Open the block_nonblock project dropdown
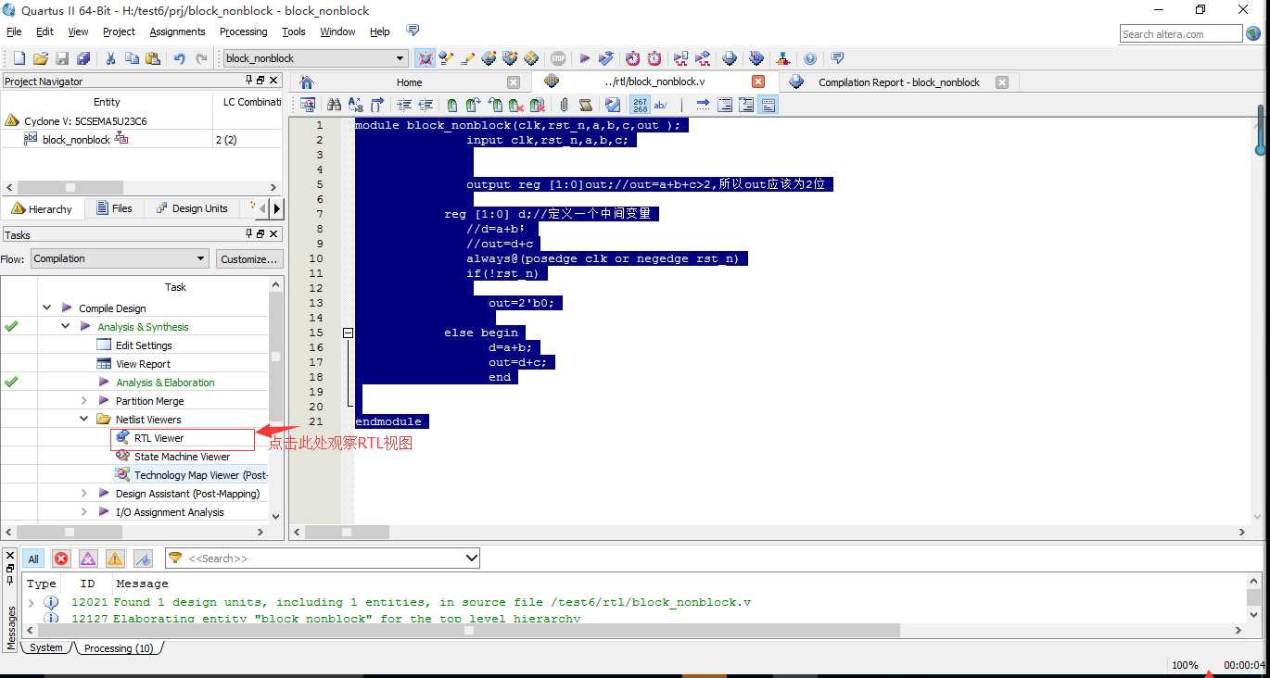 [315, 58]
